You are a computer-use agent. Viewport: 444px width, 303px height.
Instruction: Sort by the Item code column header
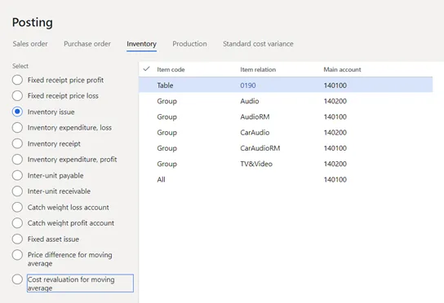pyautogui.click(x=171, y=69)
